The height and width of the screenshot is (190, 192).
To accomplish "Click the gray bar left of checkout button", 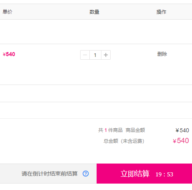I will point(48,174).
